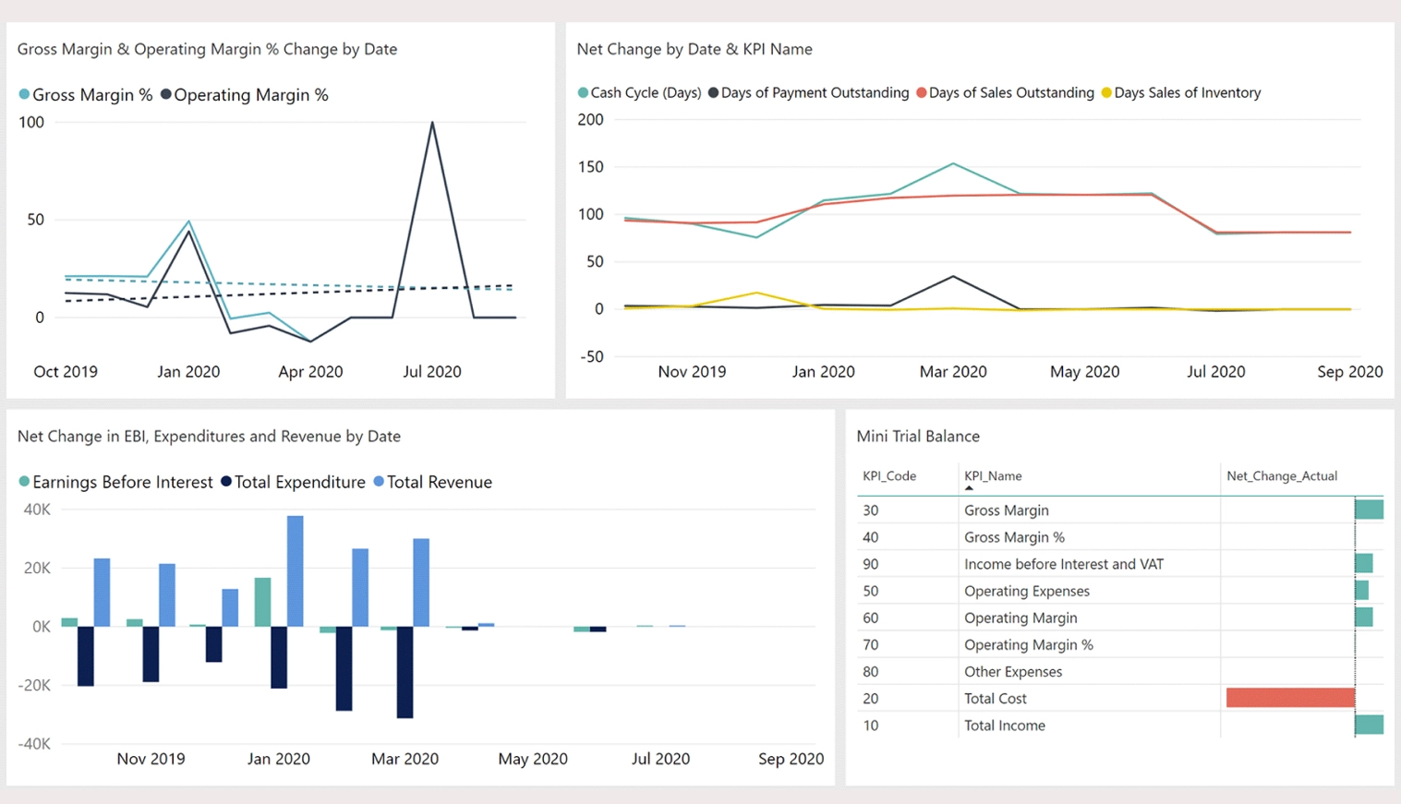The image size is (1401, 804).
Task: Click the Total Expenditure legend entry
Action: point(293,482)
